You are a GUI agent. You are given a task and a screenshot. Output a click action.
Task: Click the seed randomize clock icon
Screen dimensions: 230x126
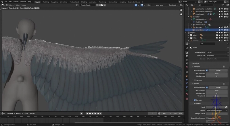click(x=226, y=107)
